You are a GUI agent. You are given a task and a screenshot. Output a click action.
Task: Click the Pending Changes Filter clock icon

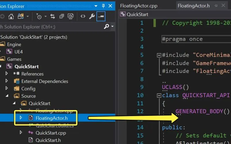pyautogui.click(x=39, y=16)
